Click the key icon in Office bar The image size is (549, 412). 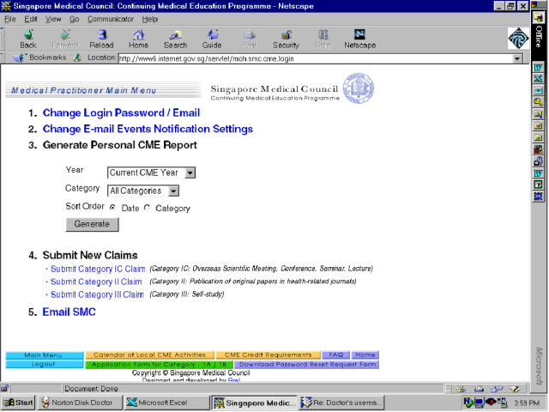point(538,102)
